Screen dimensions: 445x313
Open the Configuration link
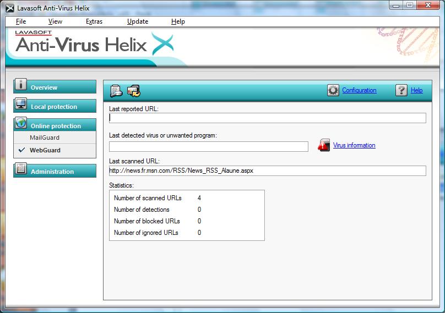[359, 90]
